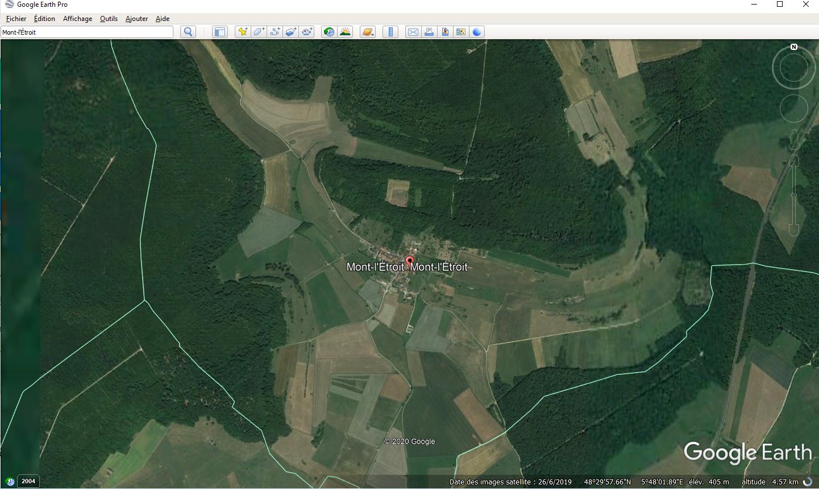Select the ruler measurement tool

(390, 32)
